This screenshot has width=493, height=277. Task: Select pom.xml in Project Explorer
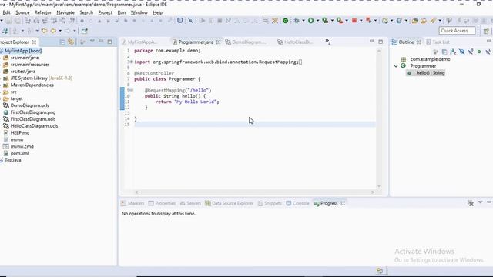[19, 153]
